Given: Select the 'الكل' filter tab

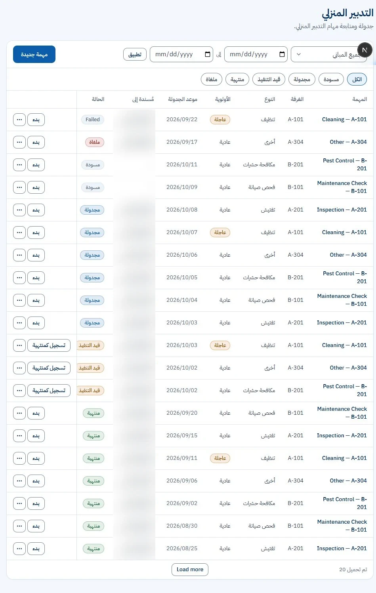Looking at the screenshot, I should click(x=357, y=79).
